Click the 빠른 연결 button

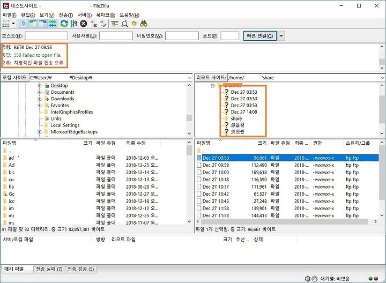coord(259,36)
